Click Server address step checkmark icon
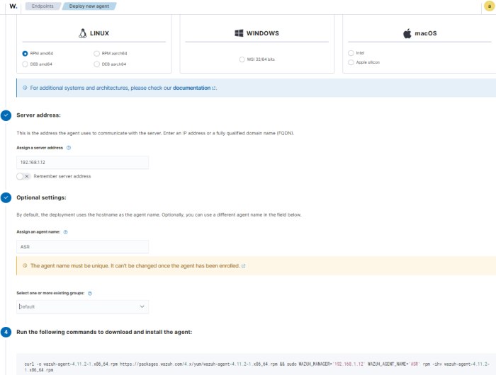Screen dimensions: 496x375 [x=6, y=115]
